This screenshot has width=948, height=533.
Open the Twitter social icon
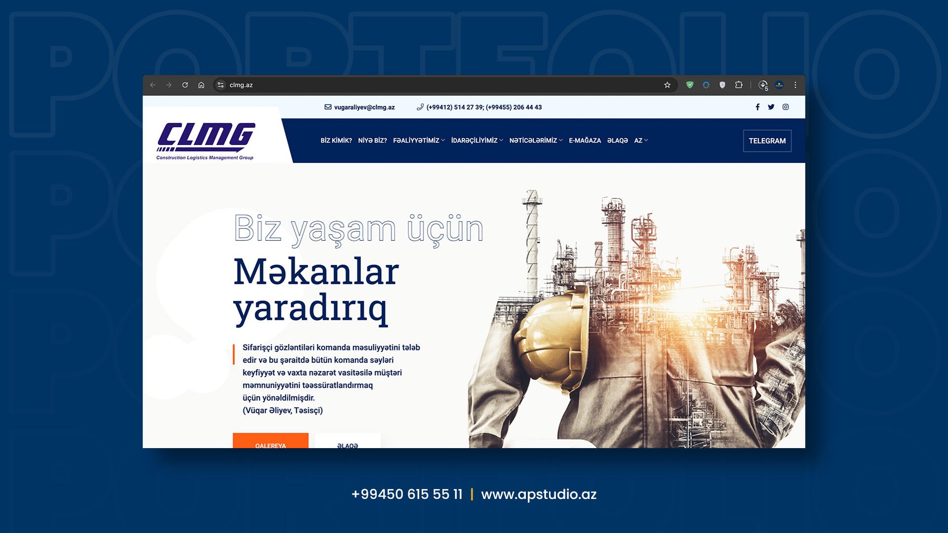point(771,107)
